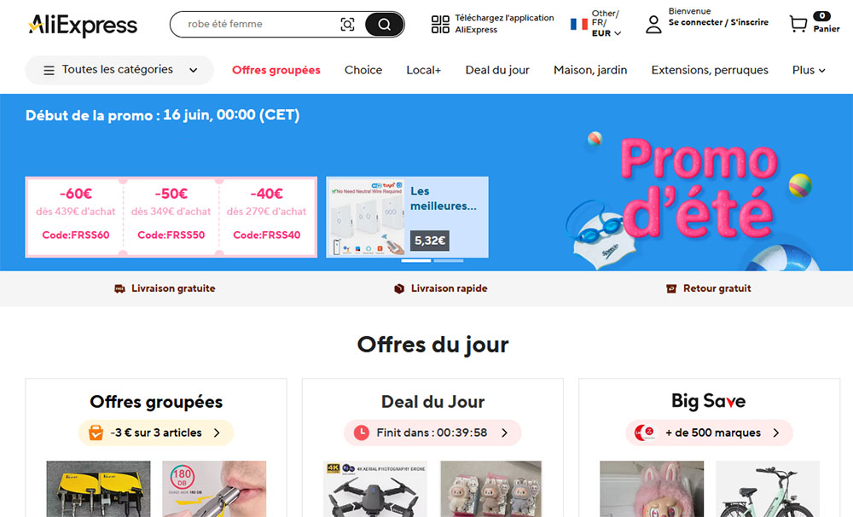Click the Livraison gratuite truck icon
Screen dimensions: 853x517
(119, 288)
